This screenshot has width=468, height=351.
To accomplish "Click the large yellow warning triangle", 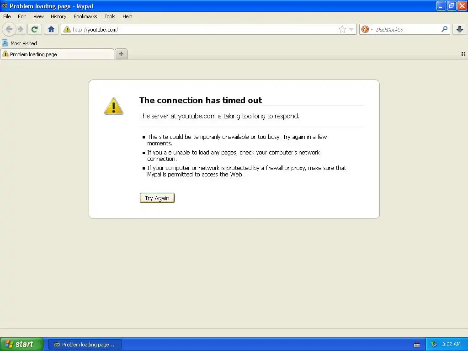I will click(x=114, y=106).
